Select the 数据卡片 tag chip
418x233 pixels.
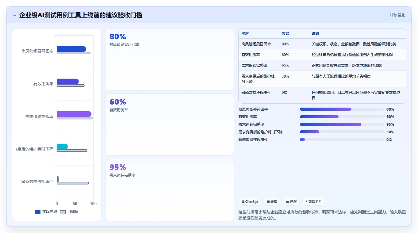pos(313,201)
